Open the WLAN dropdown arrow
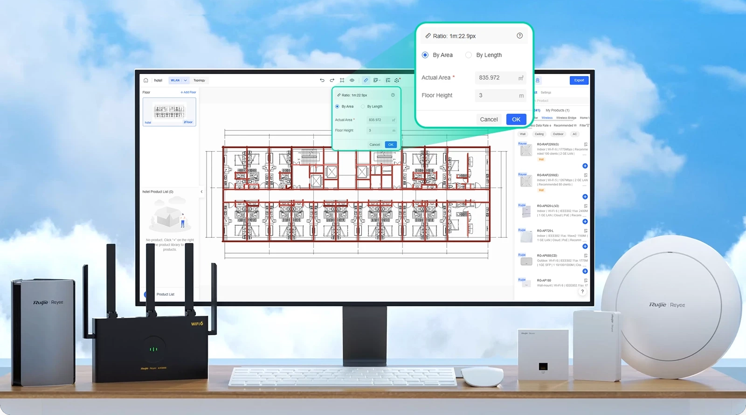746x415 pixels. pyautogui.click(x=185, y=80)
